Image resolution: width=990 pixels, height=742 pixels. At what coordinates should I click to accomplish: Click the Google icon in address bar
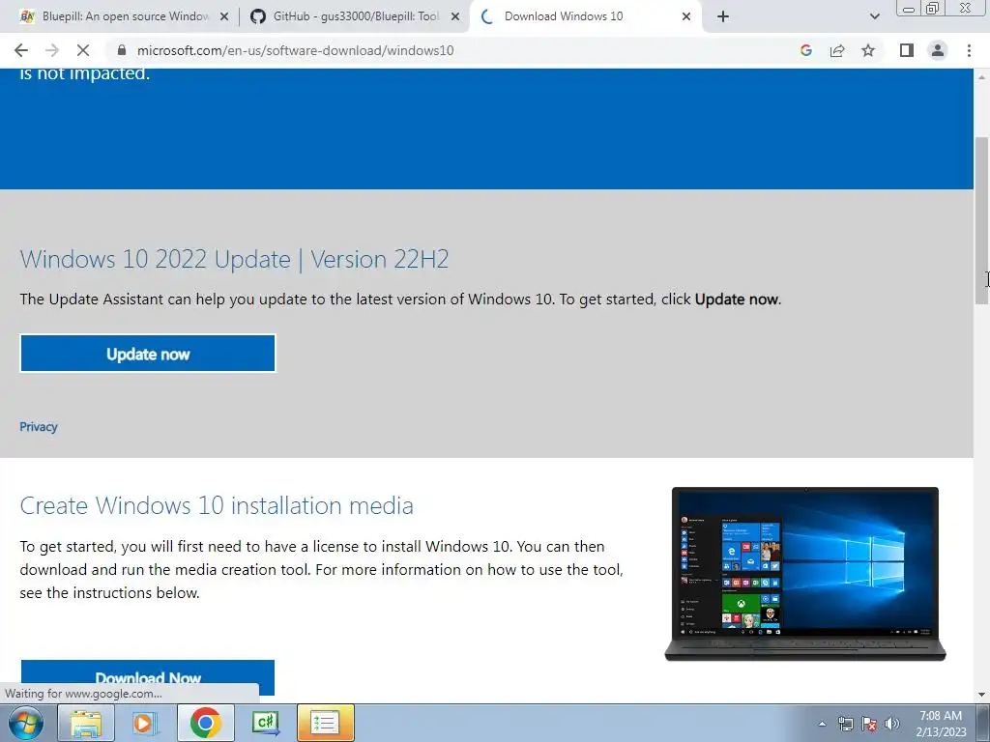click(805, 50)
